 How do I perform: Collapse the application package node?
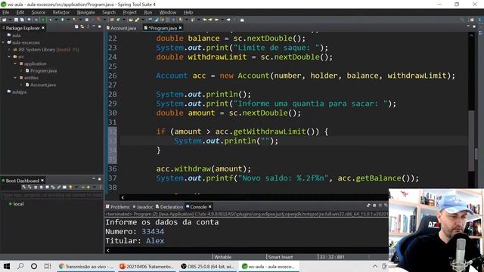[x=15, y=63]
